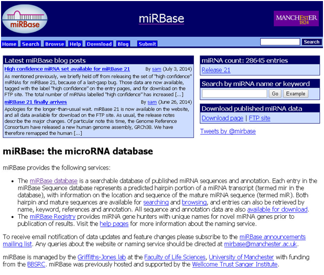
Task: Open the Submit navigation item
Action: pos(147,44)
